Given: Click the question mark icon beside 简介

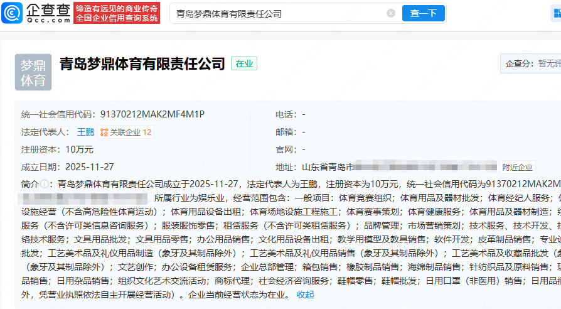Looking at the screenshot, I should [45, 184].
